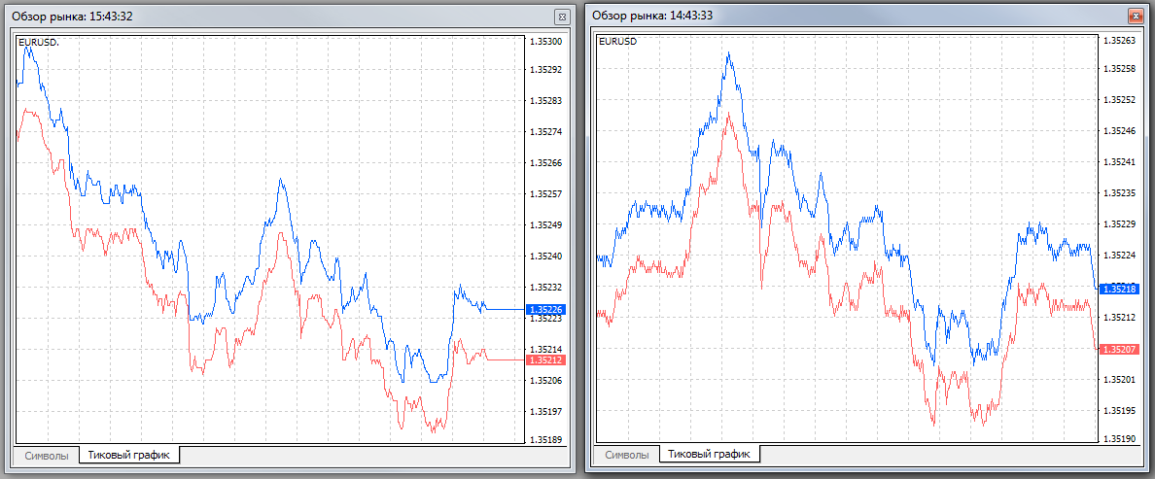Click the 1.35190 axis value in right chart
The height and width of the screenshot is (479, 1155).
1118,439
